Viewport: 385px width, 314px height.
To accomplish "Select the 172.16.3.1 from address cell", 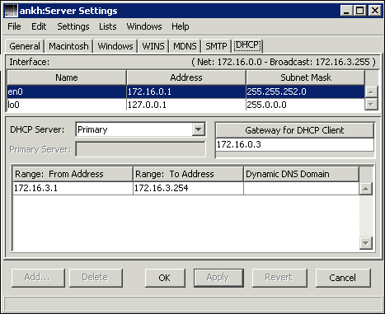I will click(73, 188).
